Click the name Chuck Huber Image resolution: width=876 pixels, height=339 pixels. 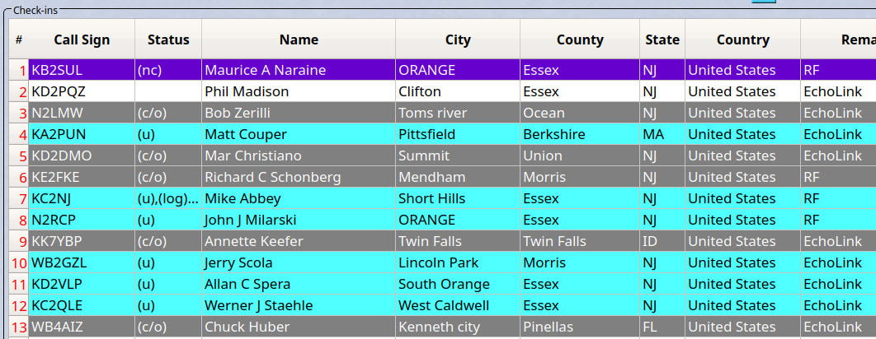(299, 327)
